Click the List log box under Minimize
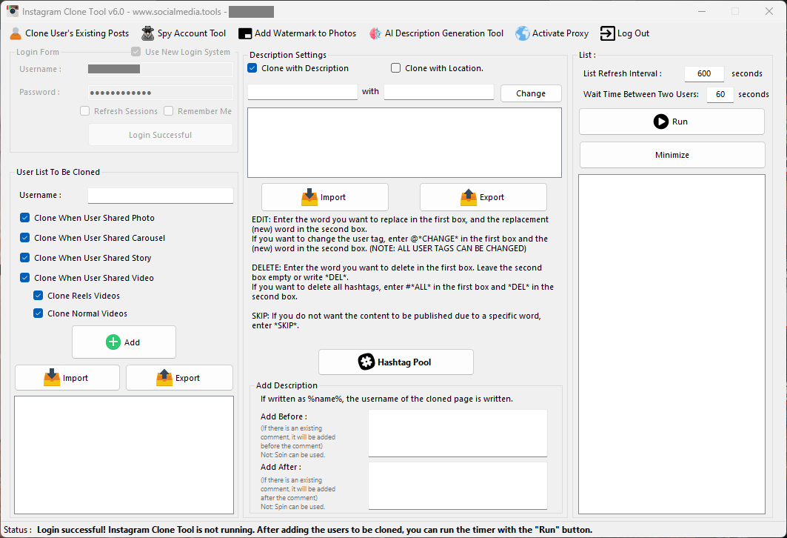Viewport: 787px width, 538px height. click(x=672, y=344)
